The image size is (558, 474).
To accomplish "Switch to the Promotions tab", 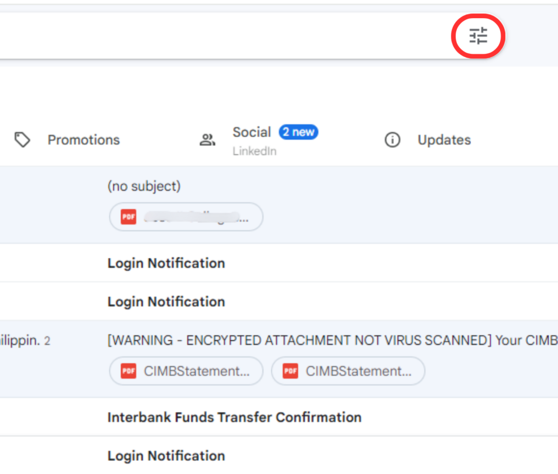I will tap(83, 140).
